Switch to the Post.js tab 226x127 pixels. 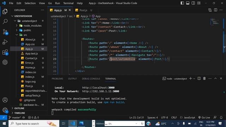coord(83,10)
